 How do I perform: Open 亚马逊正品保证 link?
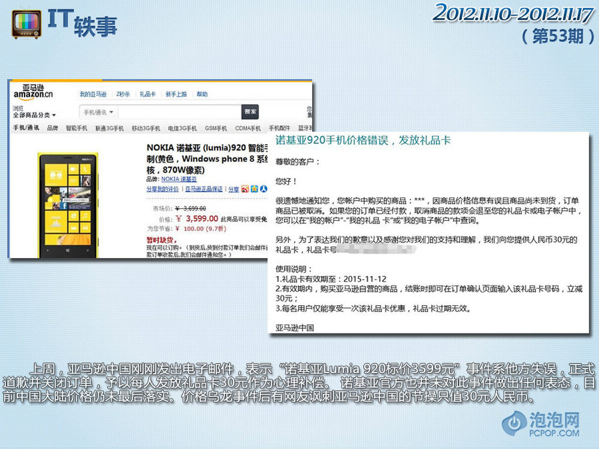point(204,189)
